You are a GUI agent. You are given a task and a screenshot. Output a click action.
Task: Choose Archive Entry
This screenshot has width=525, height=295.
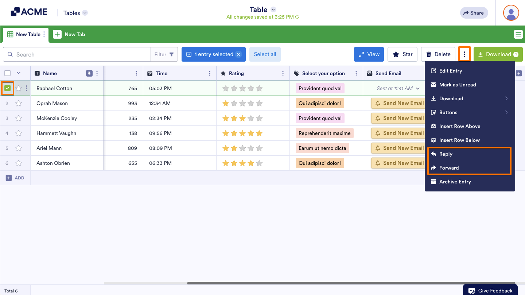pos(470,182)
